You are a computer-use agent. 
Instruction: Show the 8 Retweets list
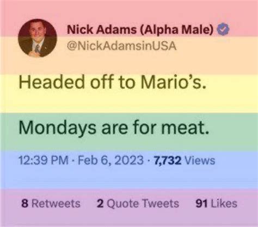51,203
